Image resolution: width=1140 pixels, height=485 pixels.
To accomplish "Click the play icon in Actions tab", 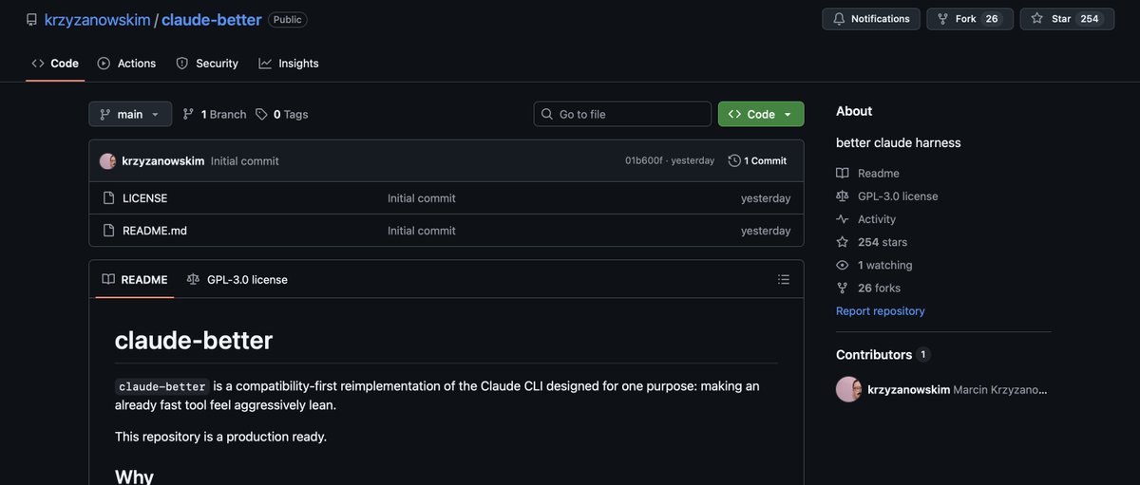I will pyautogui.click(x=104, y=64).
